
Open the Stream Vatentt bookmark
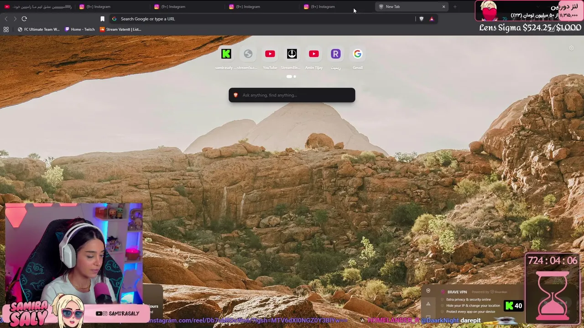(x=120, y=29)
